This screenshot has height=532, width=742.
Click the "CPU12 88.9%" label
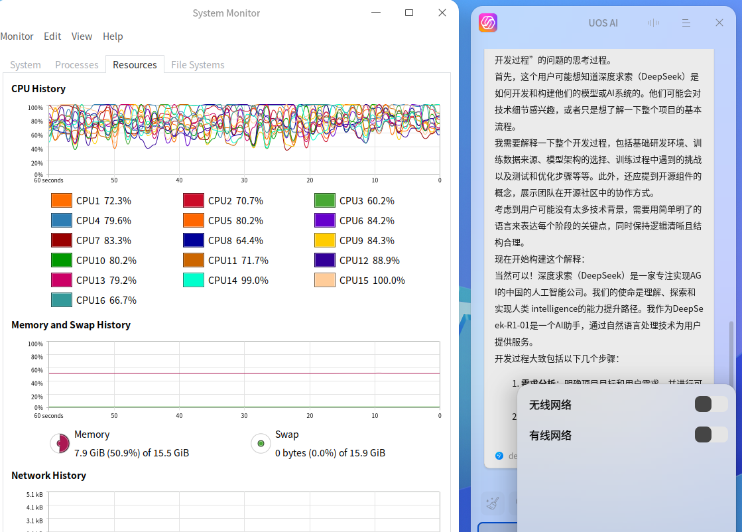pos(369,260)
